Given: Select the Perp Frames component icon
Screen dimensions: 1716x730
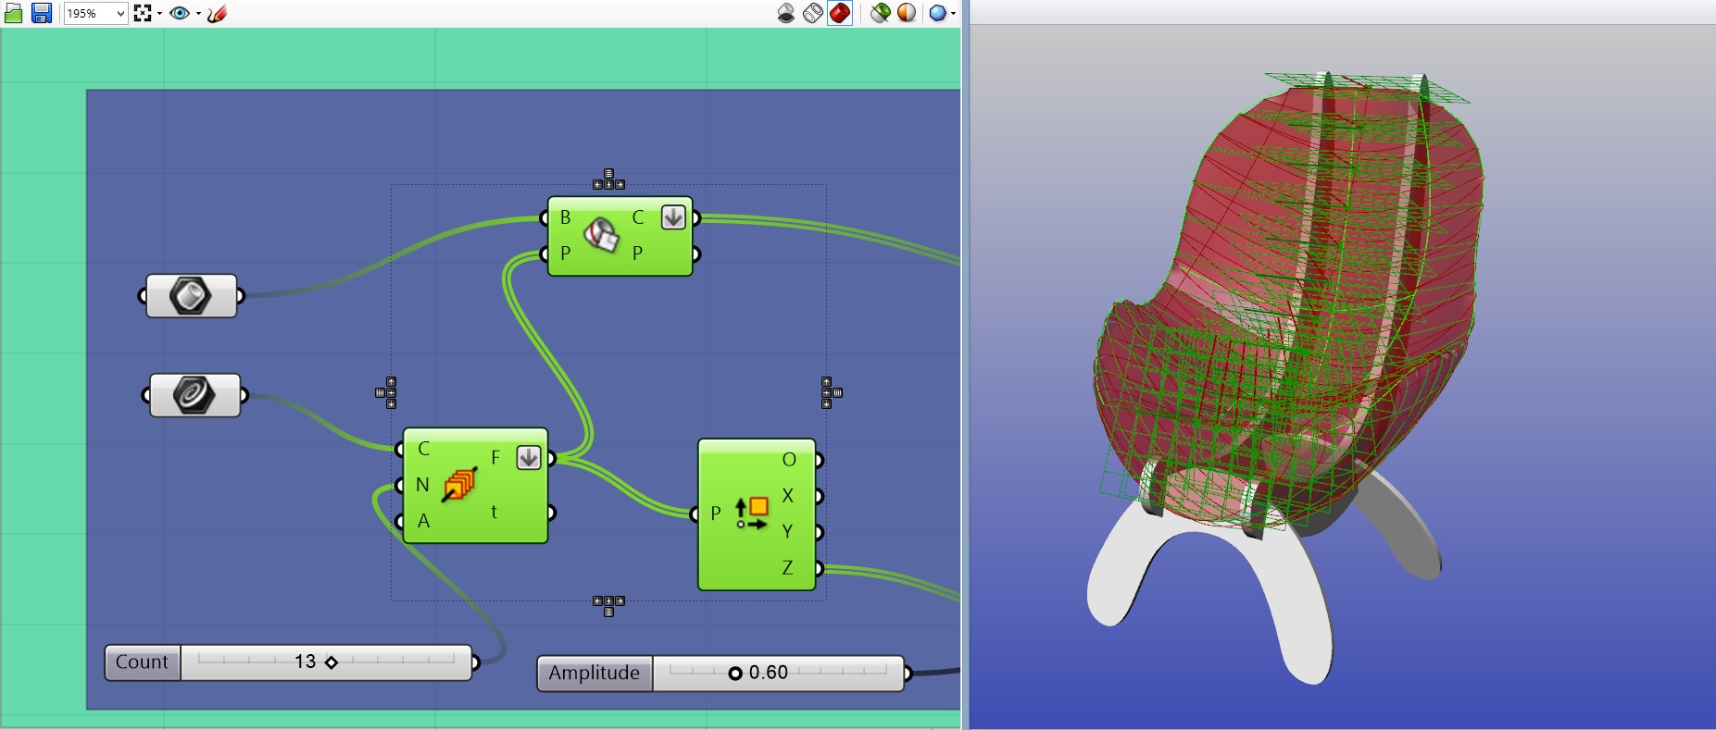Looking at the screenshot, I should (x=459, y=485).
